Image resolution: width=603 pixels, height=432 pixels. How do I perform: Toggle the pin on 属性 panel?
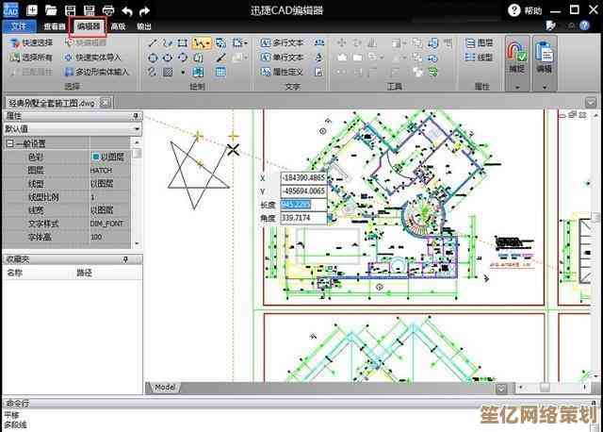pos(136,115)
